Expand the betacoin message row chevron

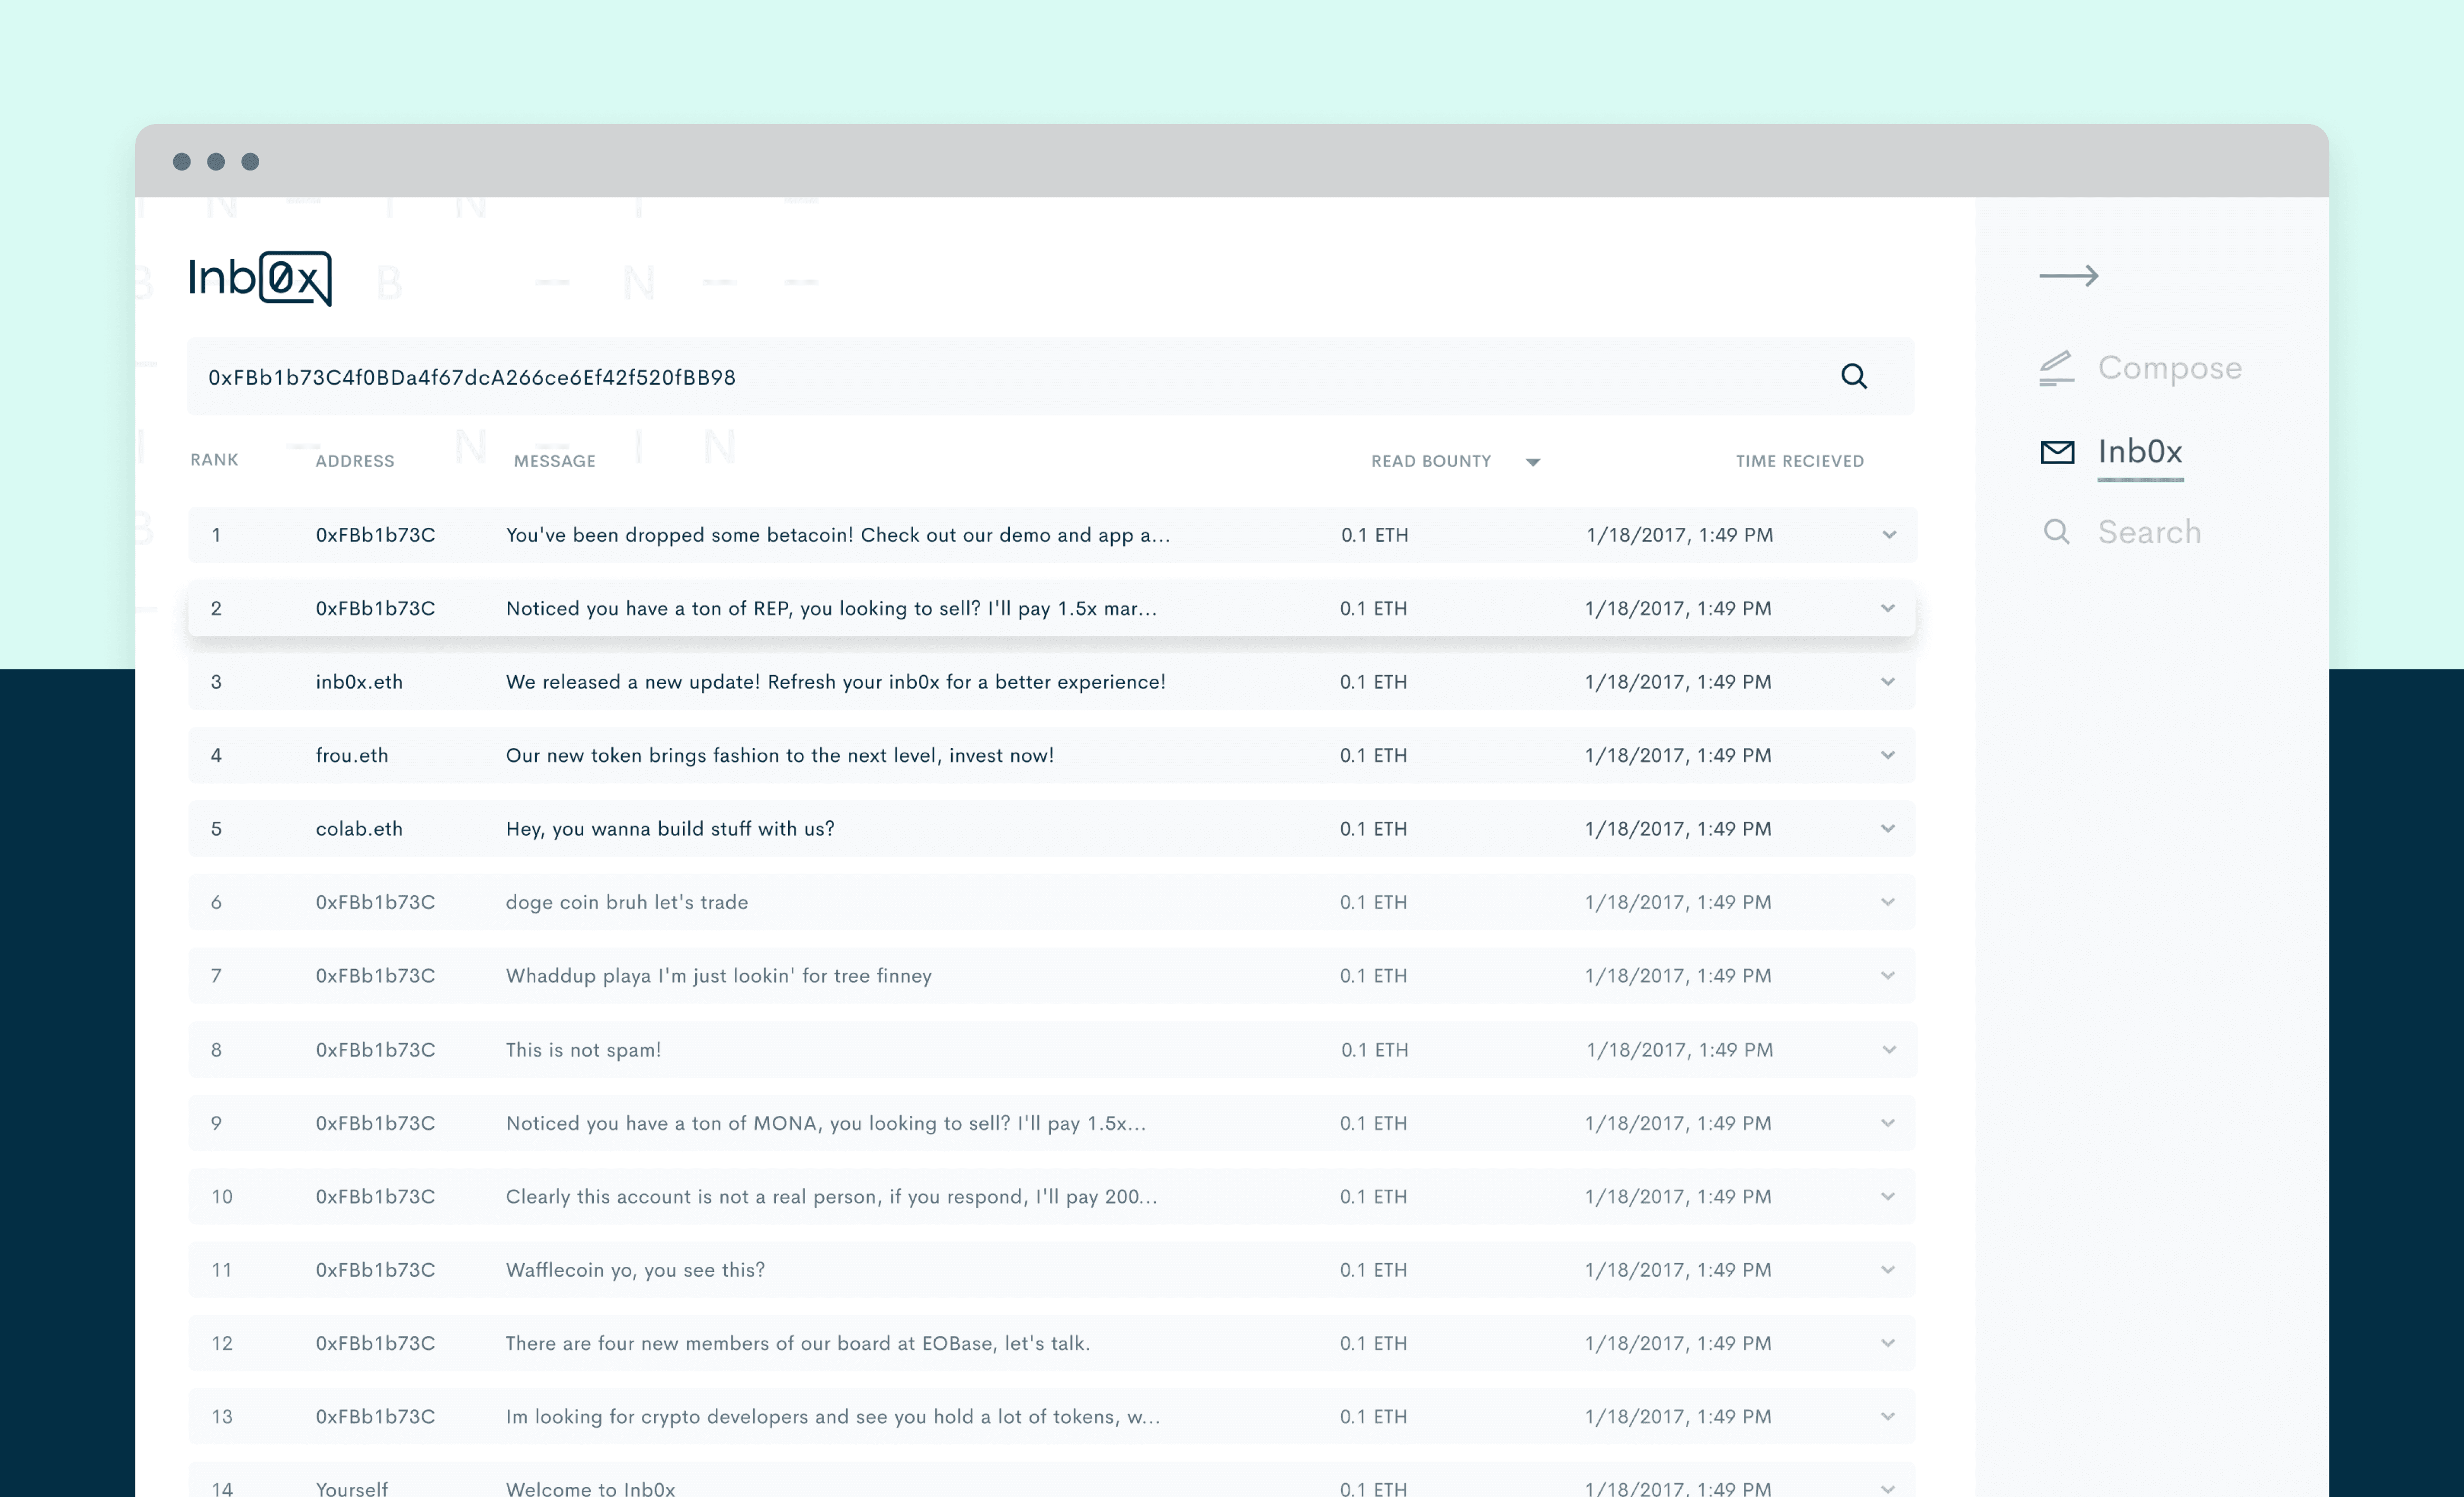(1888, 535)
